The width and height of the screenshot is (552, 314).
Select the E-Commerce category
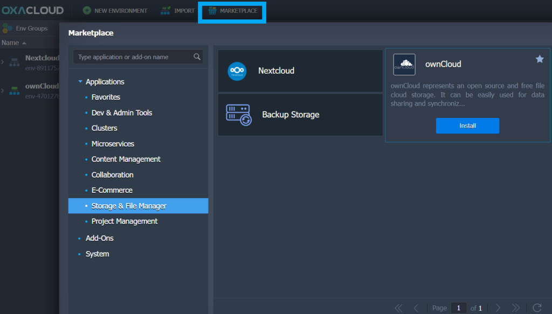[112, 190]
